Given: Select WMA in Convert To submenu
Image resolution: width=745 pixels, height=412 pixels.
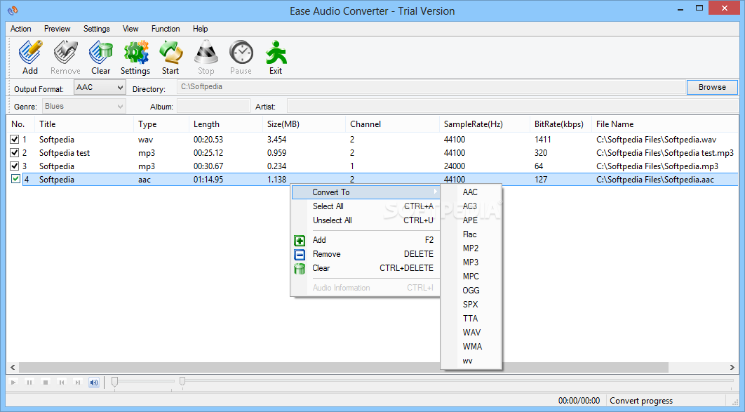Looking at the screenshot, I should coord(471,347).
